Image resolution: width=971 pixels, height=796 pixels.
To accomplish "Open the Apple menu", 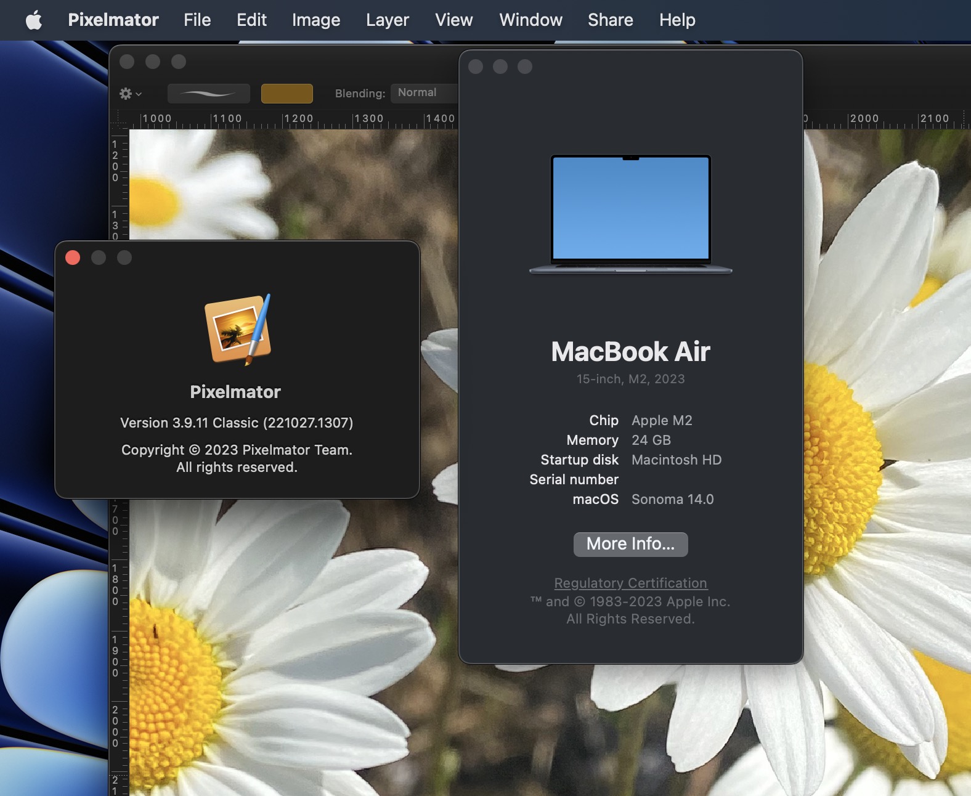I will [34, 20].
